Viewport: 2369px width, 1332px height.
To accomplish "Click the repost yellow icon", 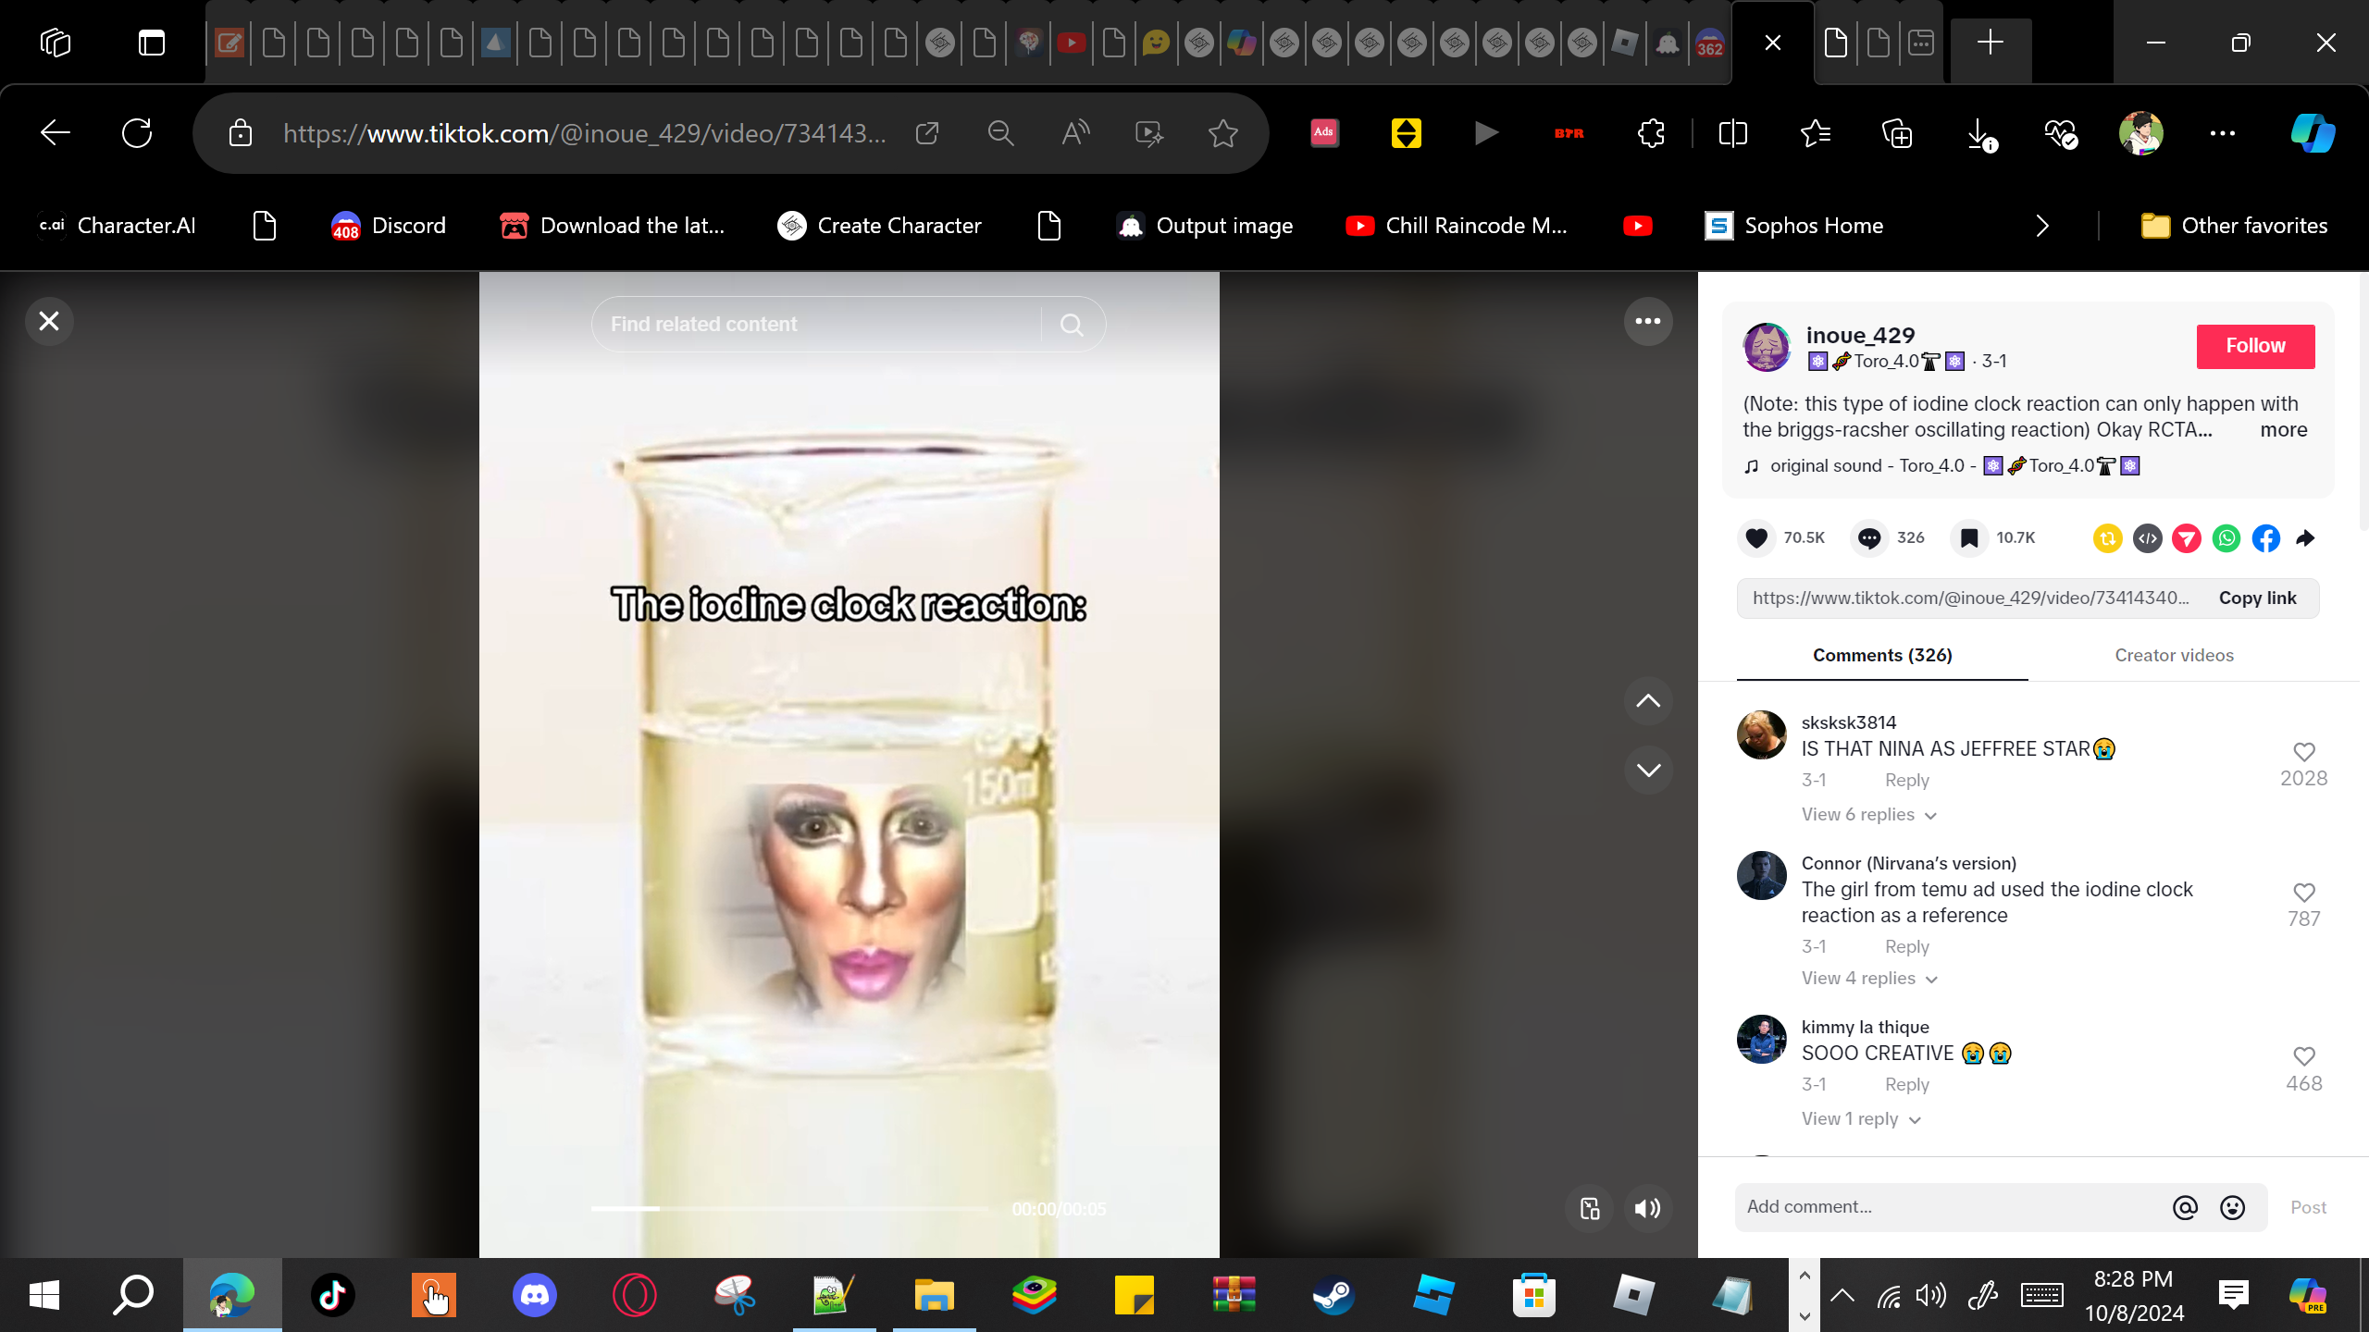I will coord(2107,537).
